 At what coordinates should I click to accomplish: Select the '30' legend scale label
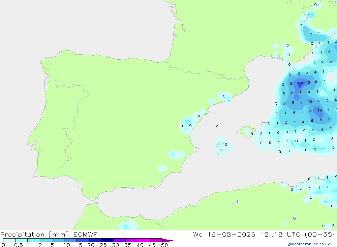coord(115,245)
